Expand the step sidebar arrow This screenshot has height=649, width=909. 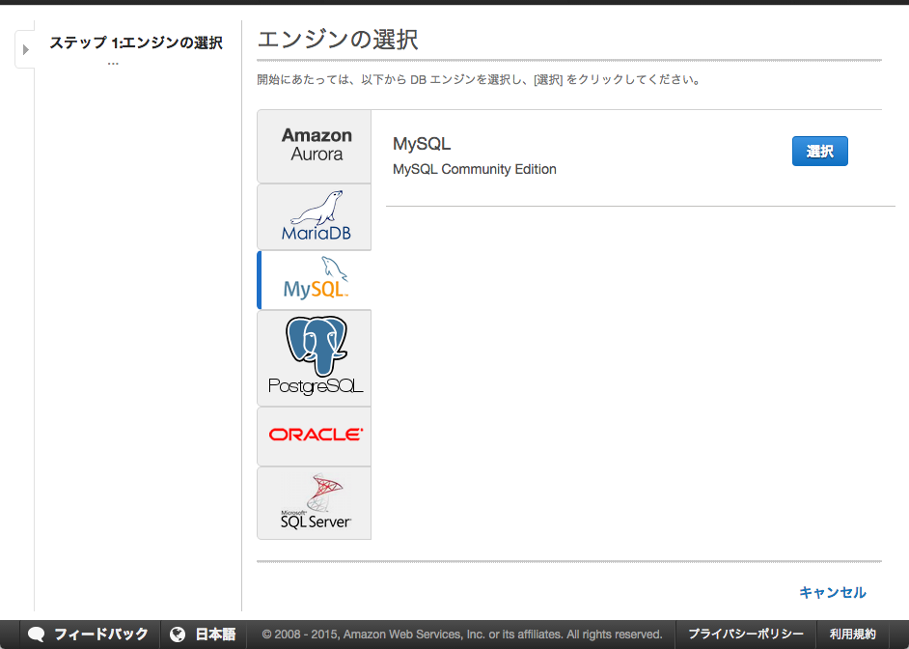pyautogui.click(x=25, y=49)
